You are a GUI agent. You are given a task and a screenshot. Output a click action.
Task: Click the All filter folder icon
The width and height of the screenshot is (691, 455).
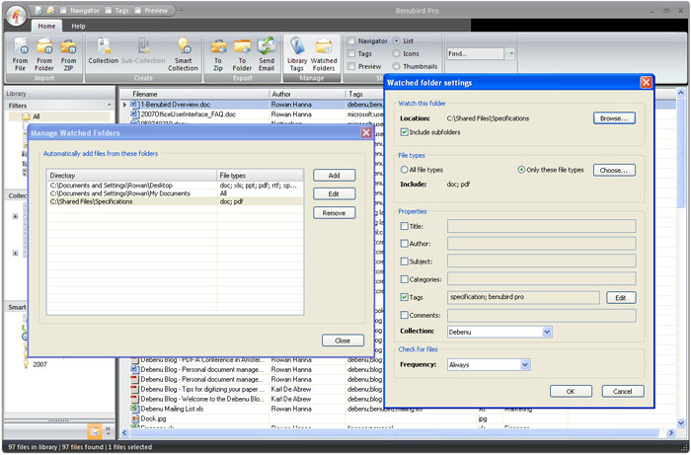pyautogui.click(x=26, y=116)
